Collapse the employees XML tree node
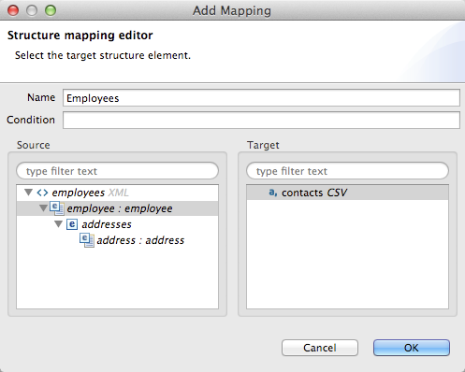 [28, 193]
